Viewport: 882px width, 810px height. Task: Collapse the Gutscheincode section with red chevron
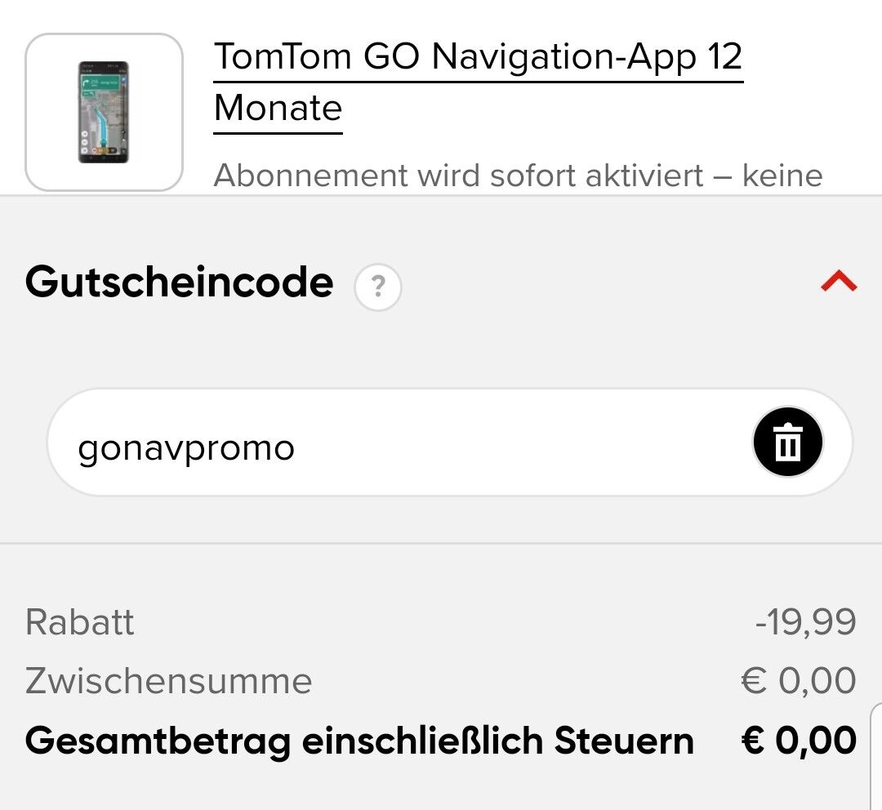point(839,281)
